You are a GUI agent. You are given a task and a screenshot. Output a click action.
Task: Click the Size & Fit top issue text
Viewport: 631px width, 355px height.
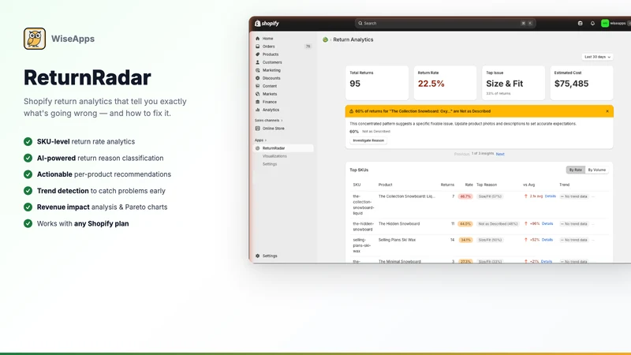(504, 84)
